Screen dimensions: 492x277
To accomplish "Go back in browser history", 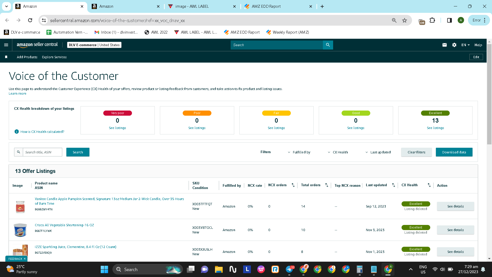I will tap(7, 20).
